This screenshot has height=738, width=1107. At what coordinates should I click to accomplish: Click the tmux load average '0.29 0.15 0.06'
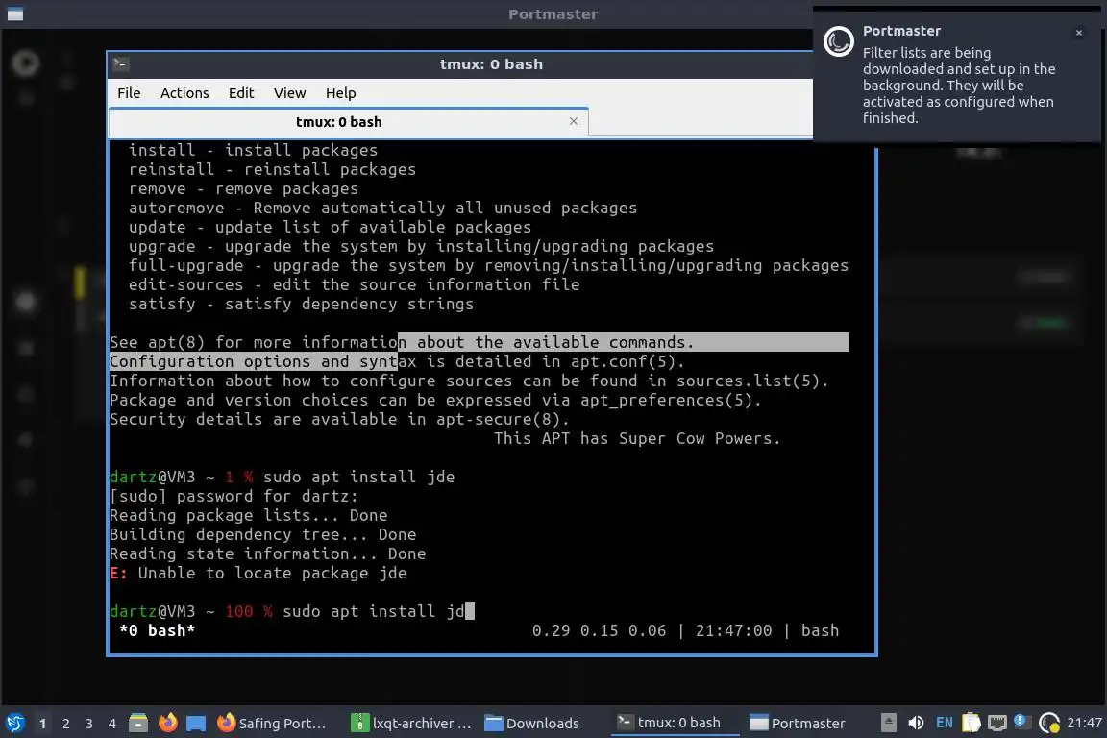click(599, 630)
